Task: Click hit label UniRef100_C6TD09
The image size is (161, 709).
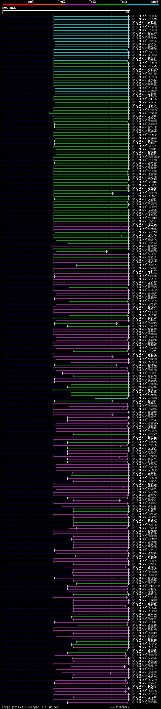Action: [144, 50]
